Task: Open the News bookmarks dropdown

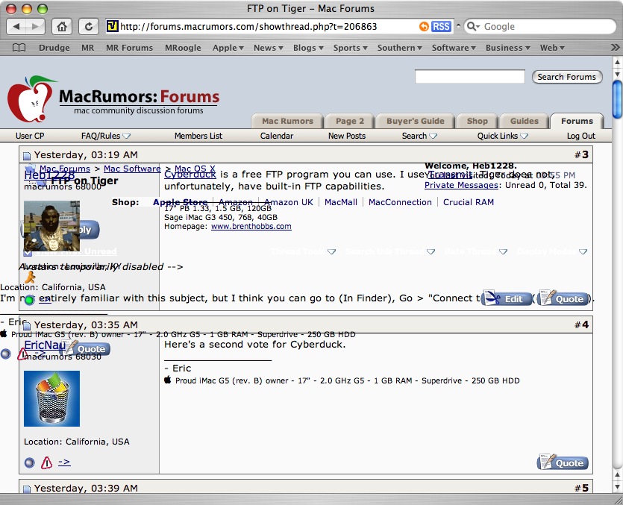Action: (268, 48)
